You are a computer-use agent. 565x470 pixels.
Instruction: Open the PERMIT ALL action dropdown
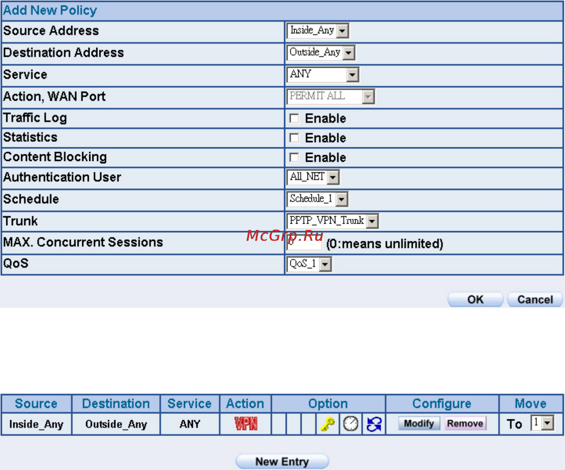pyautogui.click(x=330, y=96)
